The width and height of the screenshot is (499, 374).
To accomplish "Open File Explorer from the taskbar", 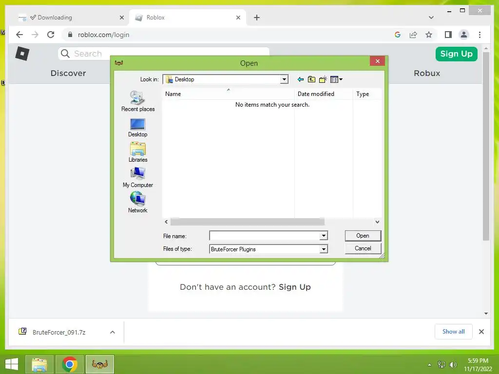I will click(39, 364).
